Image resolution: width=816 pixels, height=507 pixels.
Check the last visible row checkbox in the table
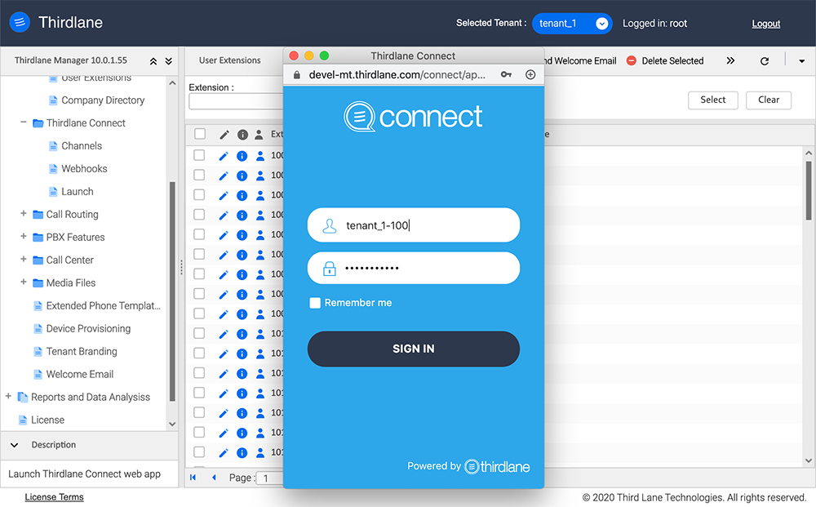199,451
